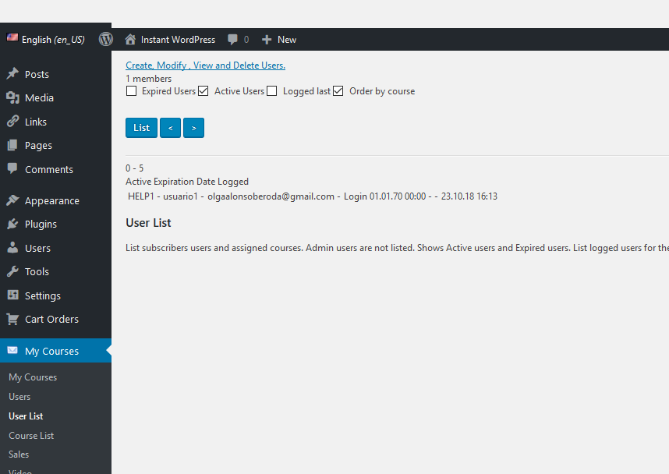Screen dimensions: 669x474
Task: Click the 23.10.18 16:13 logged date
Action: point(469,196)
